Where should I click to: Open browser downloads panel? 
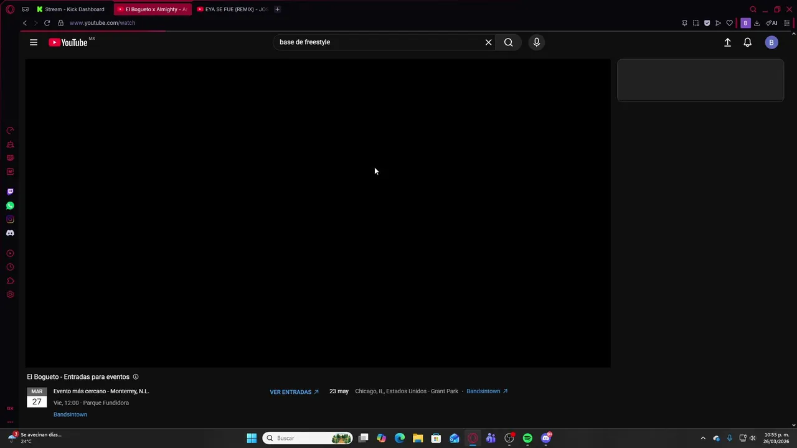(757, 23)
